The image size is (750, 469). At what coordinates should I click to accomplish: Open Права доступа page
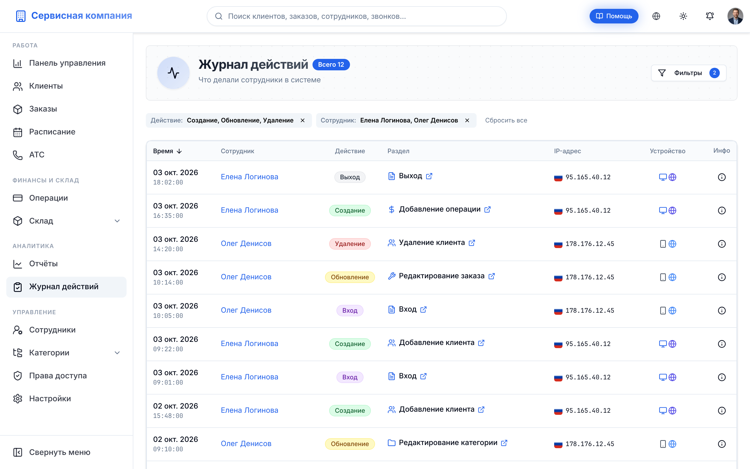[66, 376]
